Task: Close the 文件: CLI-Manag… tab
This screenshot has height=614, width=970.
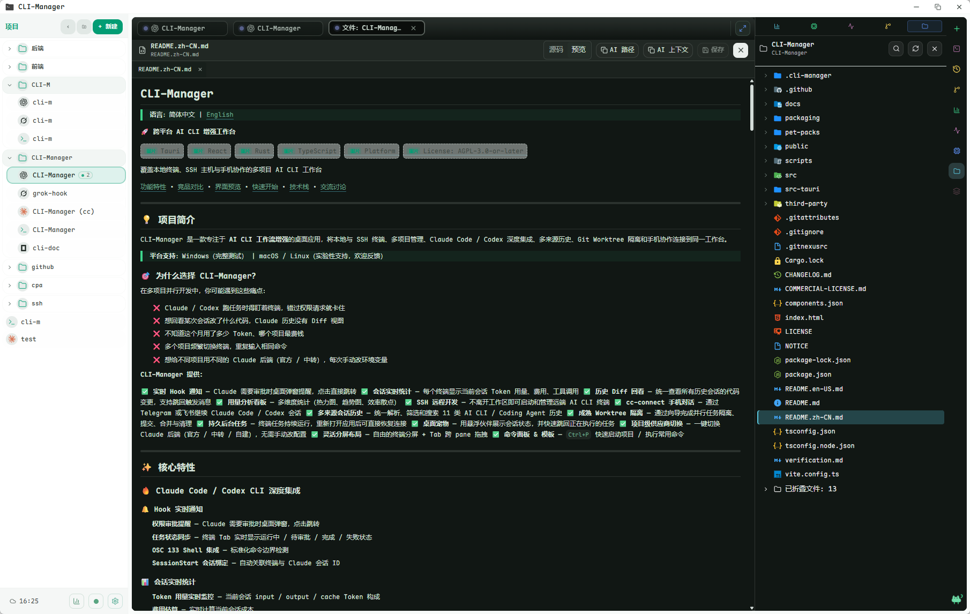Action: tap(413, 28)
